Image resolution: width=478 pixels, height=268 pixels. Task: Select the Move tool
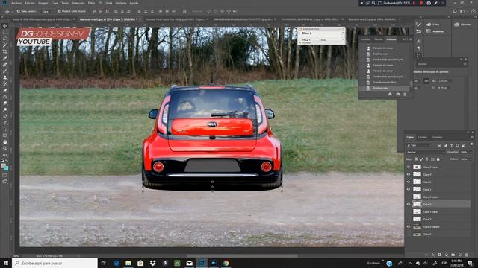click(x=5, y=26)
